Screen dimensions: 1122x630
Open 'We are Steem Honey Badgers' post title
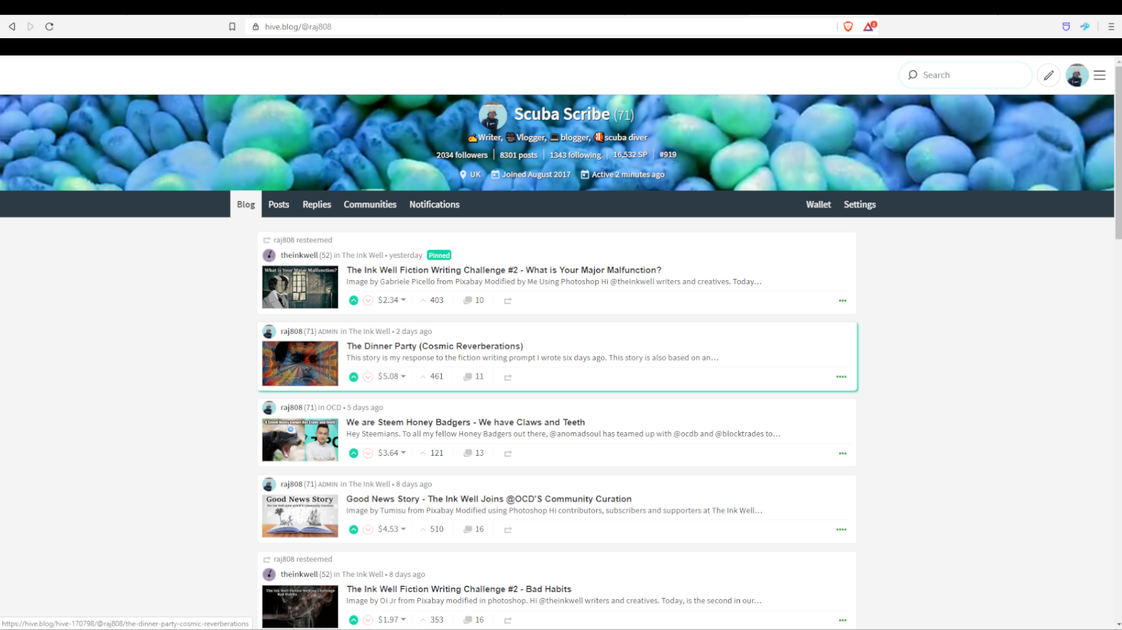point(465,422)
